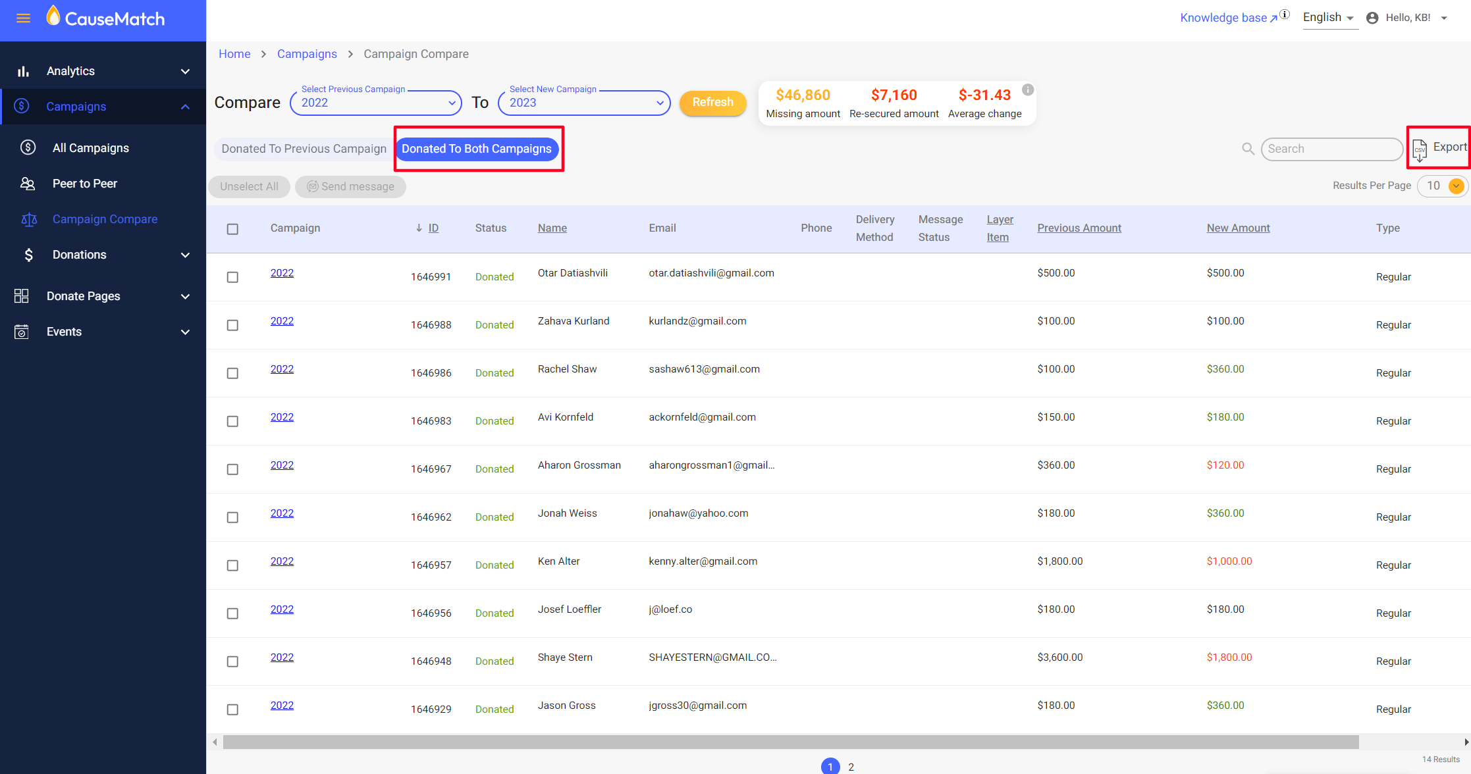This screenshot has height=774, width=1471.
Task: Click the hamburger menu icon
Action: (23, 18)
